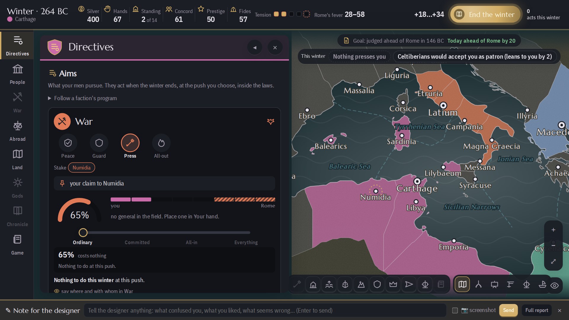Select the Syracuse marker on the map

click(x=475, y=179)
